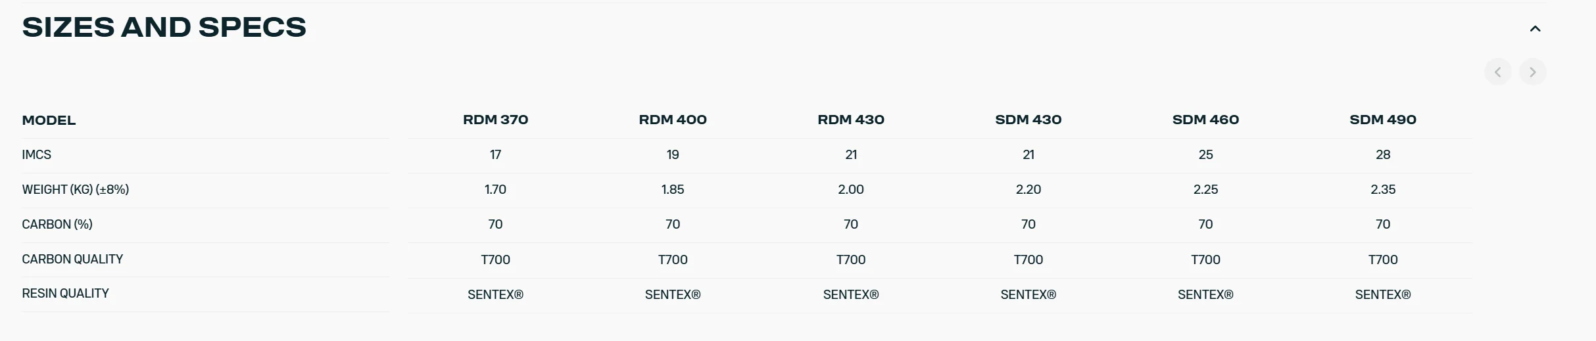This screenshot has height=341, width=1596.
Task: Click the SIZES AND SPECS heading
Action: (164, 27)
